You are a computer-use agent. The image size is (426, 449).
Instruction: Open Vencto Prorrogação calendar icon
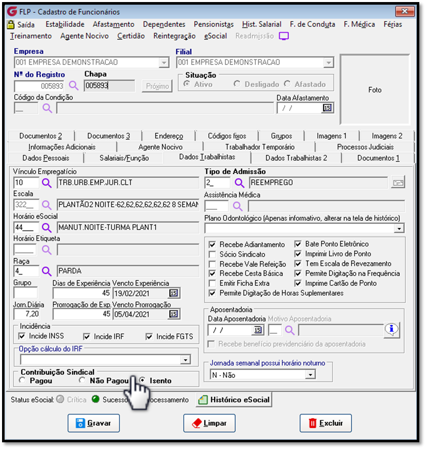[x=173, y=314]
